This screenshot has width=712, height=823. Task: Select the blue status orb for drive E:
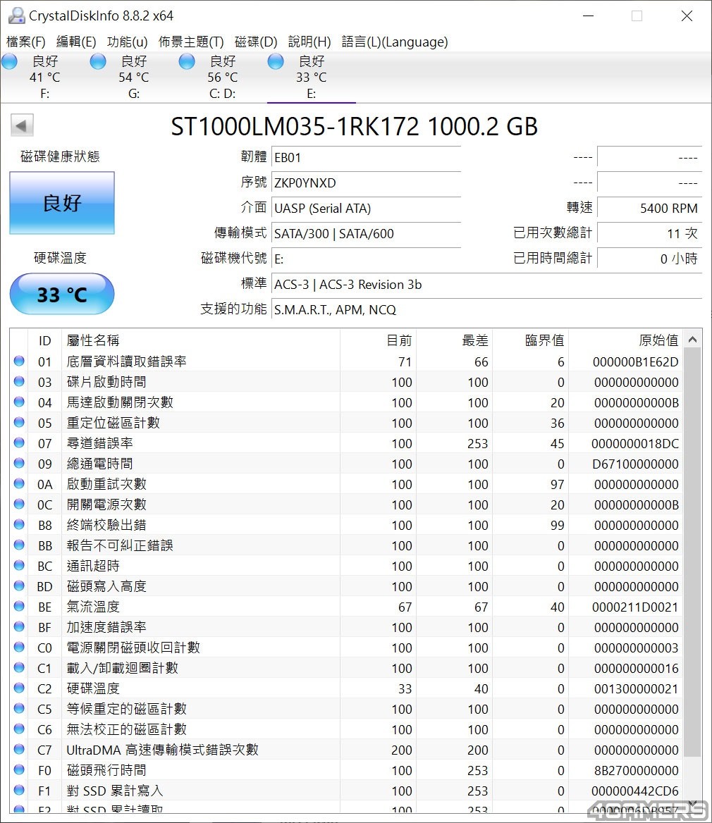point(276,61)
